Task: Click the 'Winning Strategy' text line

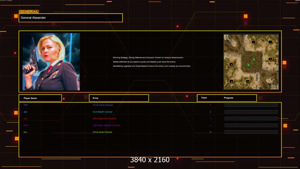Action: coord(148,58)
